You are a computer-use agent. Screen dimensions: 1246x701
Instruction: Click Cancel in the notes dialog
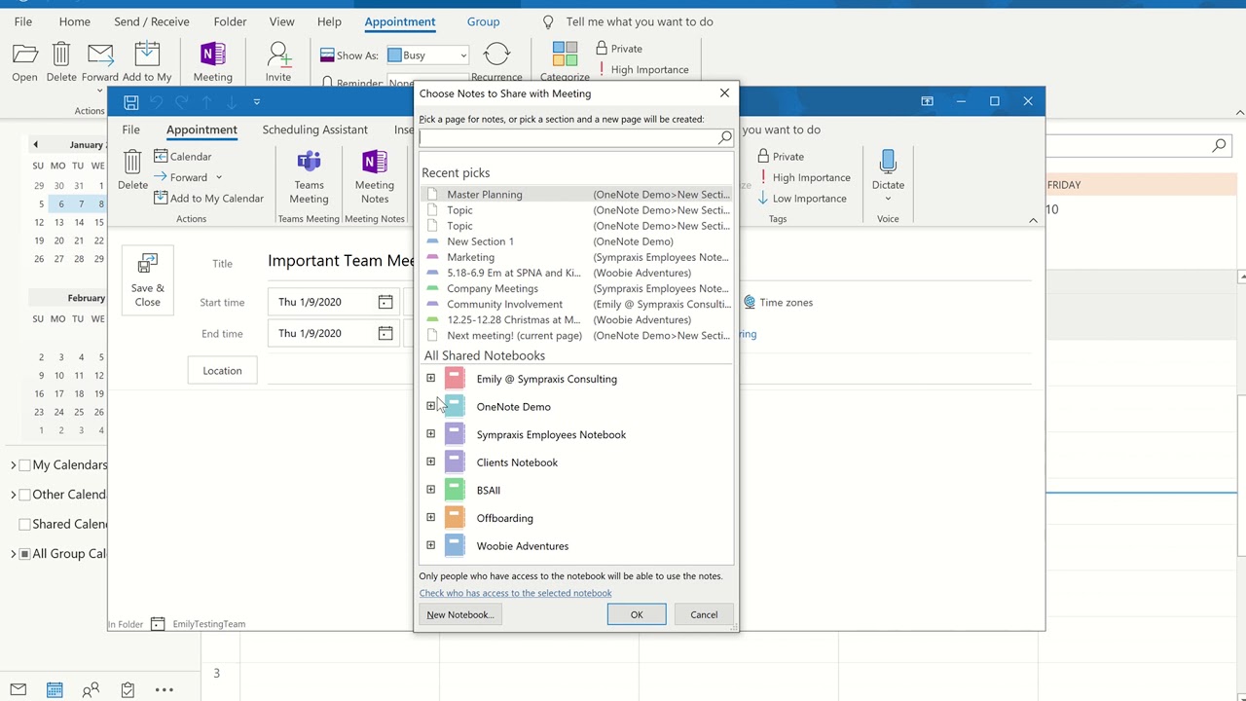[x=704, y=614]
